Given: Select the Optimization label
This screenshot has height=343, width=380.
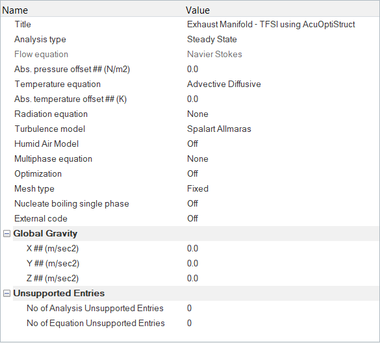Looking at the screenshot, I should pyautogui.click(x=38, y=174).
